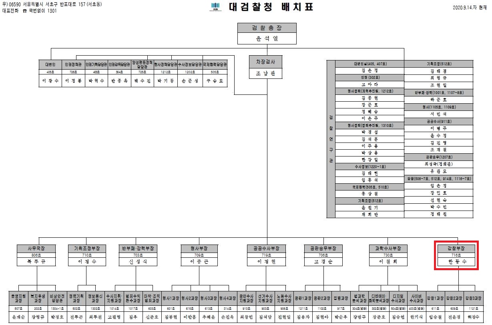This screenshot has width=492, height=325.
Task: Click the vertical 검찰연구관 label column
Action: click(x=330, y=138)
